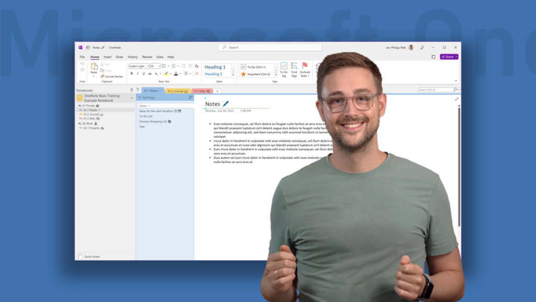This screenshot has width=536, height=302.
Task: Open the bullet list style arrow
Action: click(168, 66)
